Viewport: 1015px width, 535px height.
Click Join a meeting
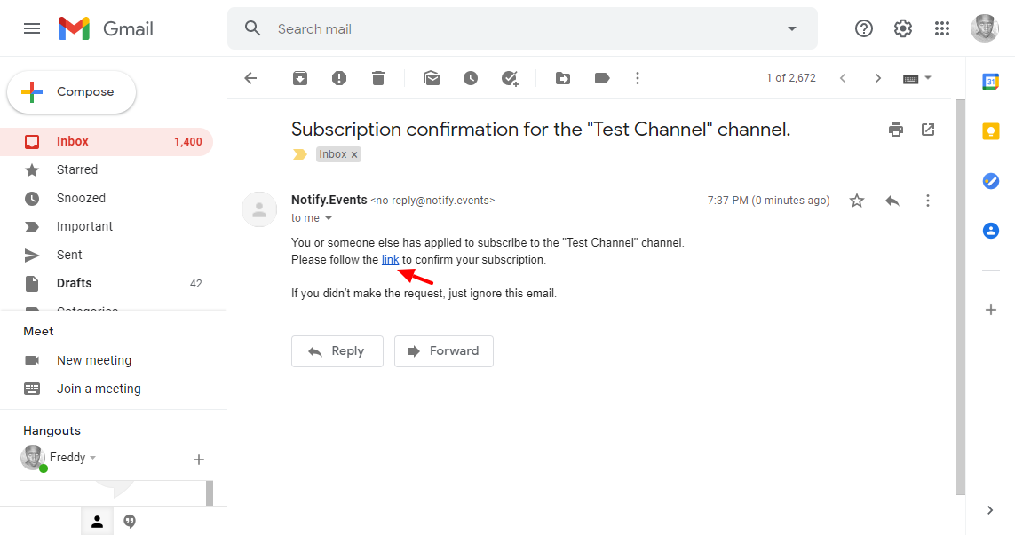(99, 389)
